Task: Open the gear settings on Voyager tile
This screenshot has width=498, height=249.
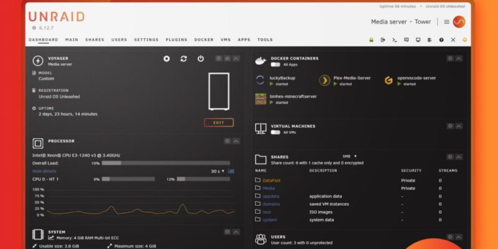Action: tap(218, 59)
